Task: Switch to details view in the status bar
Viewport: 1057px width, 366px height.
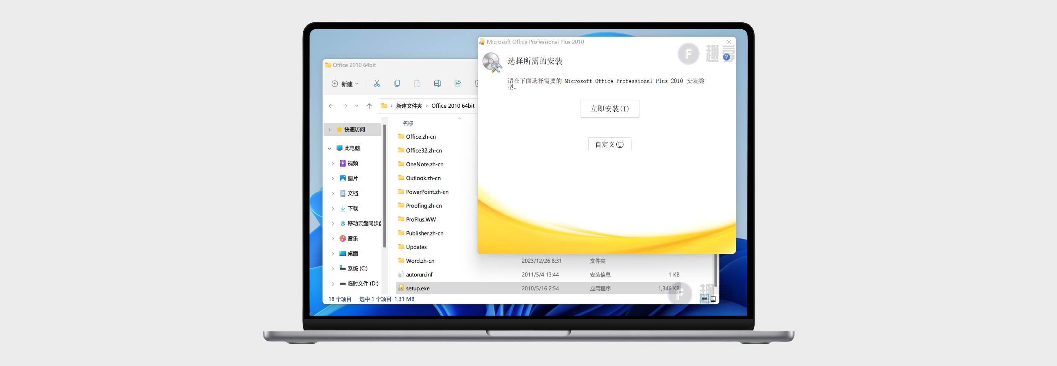Action: pyautogui.click(x=704, y=300)
